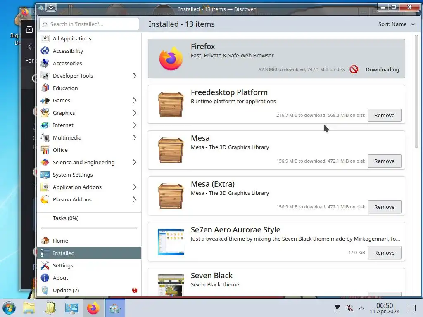Screen dimensions: 423x317
Task: Click the app list vertical scrollbar
Action: click(416, 92)
